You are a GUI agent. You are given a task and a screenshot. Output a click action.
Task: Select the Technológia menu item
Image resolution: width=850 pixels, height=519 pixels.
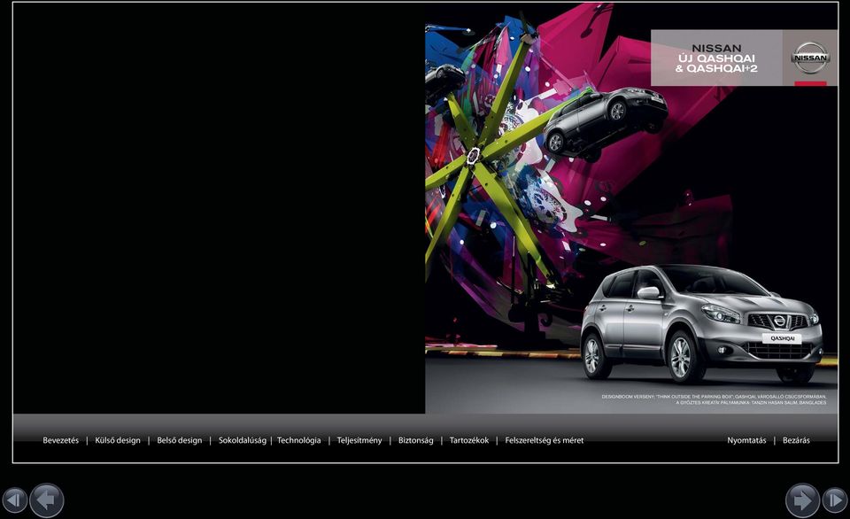298,440
